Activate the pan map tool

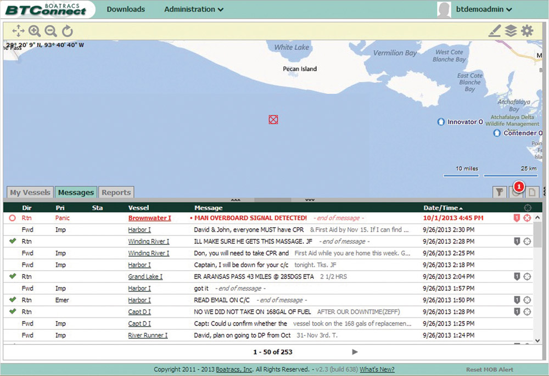(x=18, y=31)
